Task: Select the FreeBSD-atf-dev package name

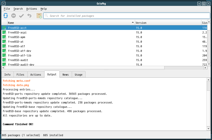Action: 20,51
